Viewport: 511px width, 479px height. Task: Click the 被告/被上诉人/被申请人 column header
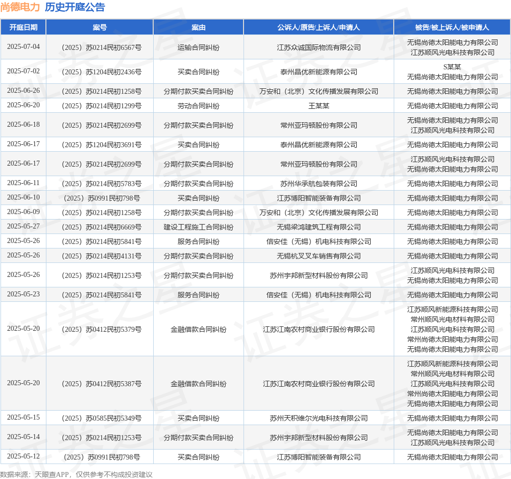coord(452,27)
